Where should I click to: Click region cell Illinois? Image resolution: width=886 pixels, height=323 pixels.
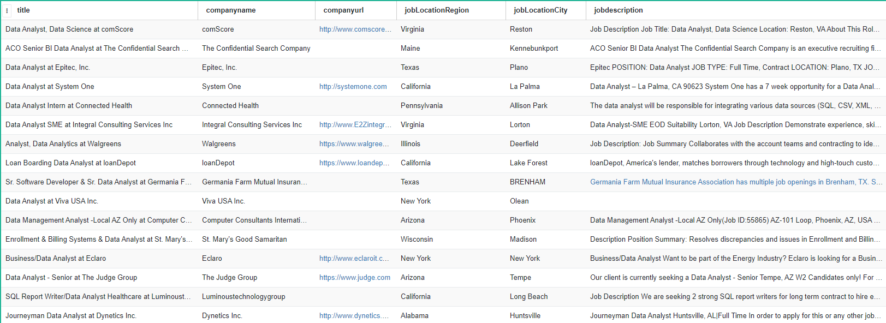(411, 144)
